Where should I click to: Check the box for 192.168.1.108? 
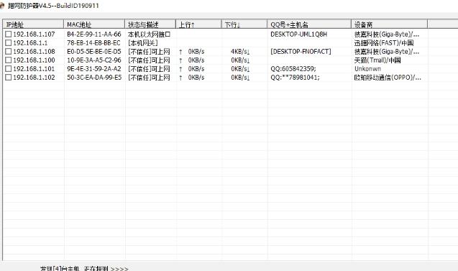click(x=8, y=52)
